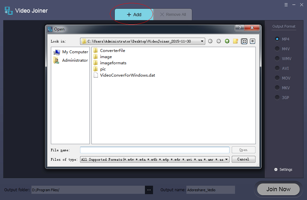Switch to list view icon
This screenshot has height=200, width=307.
point(244,41)
